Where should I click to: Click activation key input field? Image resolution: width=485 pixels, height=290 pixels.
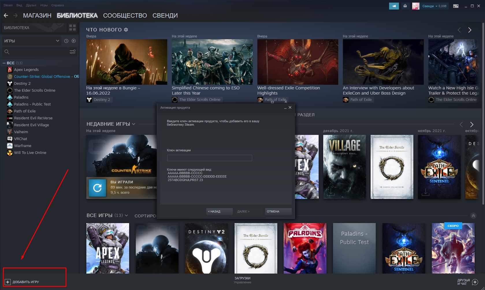coord(210,158)
